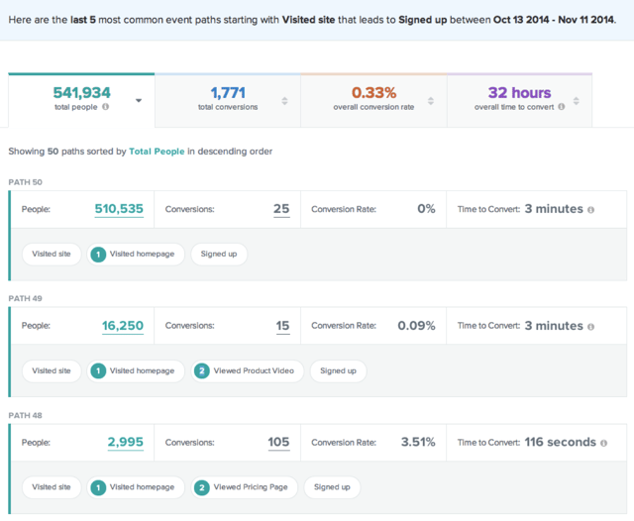Click Visited site pill in Path 50
Image resolution: width=634 pixels, height=521 pixels.
pos(52,255)
